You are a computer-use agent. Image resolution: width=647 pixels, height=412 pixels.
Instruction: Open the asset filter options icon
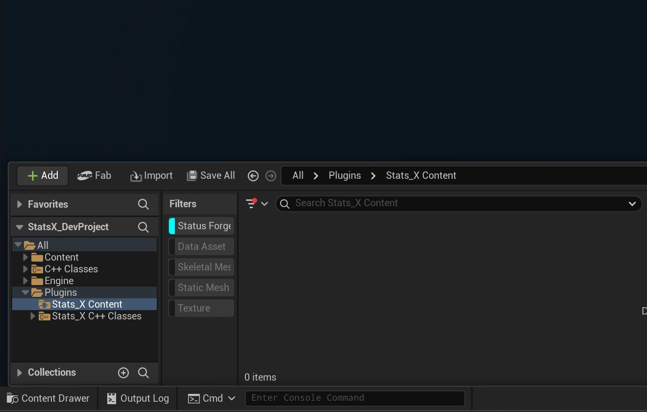click(256, 203)
